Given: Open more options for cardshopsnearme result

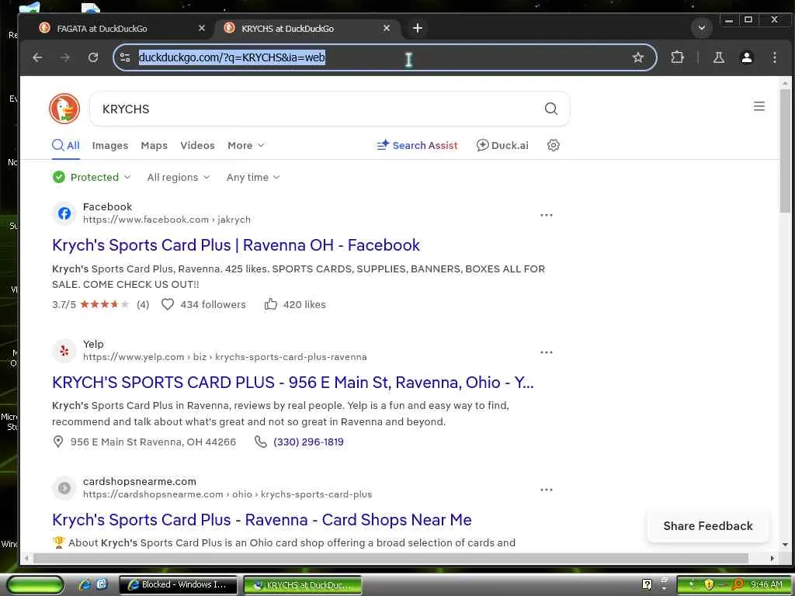Looking at the screenshot, I should tap(546, 490).
